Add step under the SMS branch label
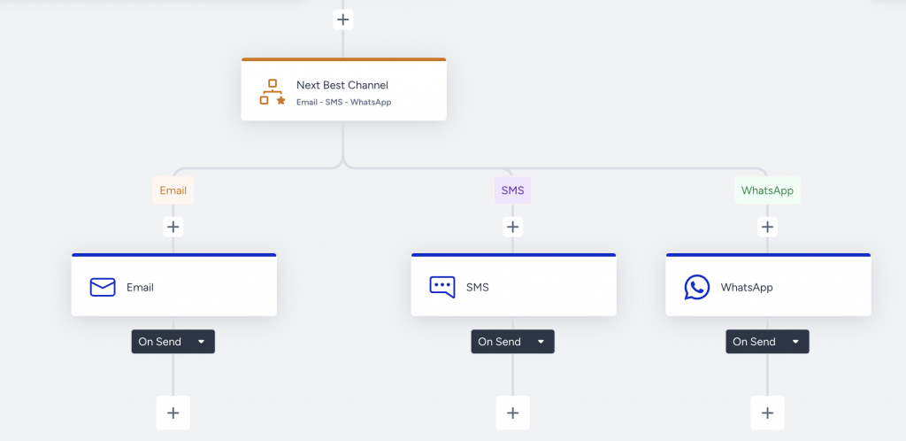The height and width of the screenshot is (441, 906). pos(512,227)
